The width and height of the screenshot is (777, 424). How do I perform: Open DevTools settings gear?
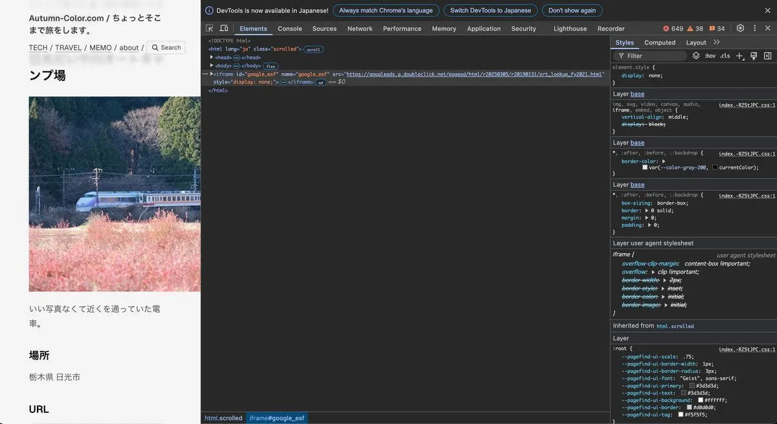740,28
